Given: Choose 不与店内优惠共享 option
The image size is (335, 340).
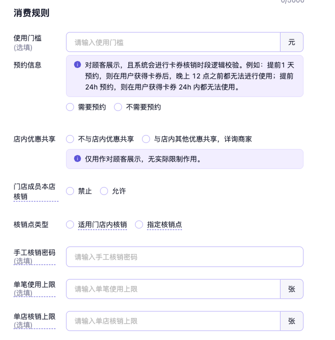Looking at the screenshot, I should pyautogui.click(x=70, y=139).
